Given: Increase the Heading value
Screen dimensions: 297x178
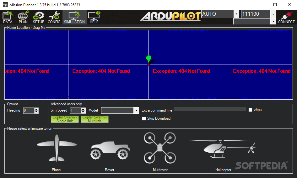Looking at the screenshot, I should pos(36,109).
